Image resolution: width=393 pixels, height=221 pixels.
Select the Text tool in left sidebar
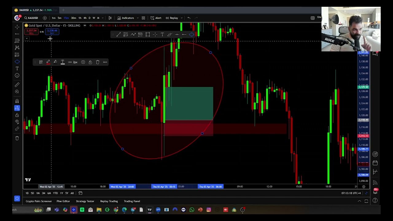(17, 68)
